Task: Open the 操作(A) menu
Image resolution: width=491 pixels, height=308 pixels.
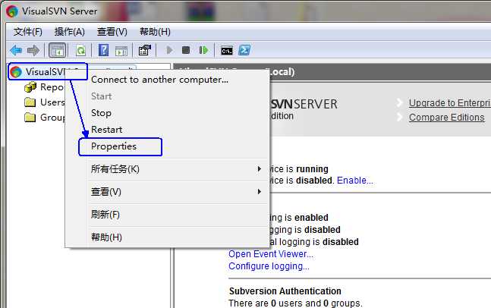Action: [x=69, y=32]
